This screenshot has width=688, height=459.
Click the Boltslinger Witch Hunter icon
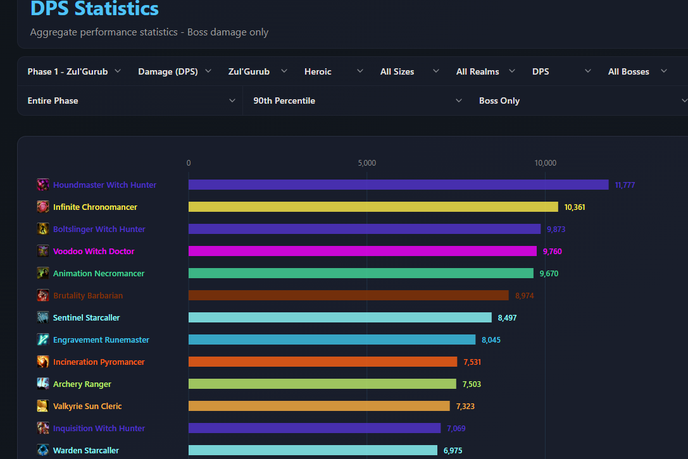tap(43, 229)
